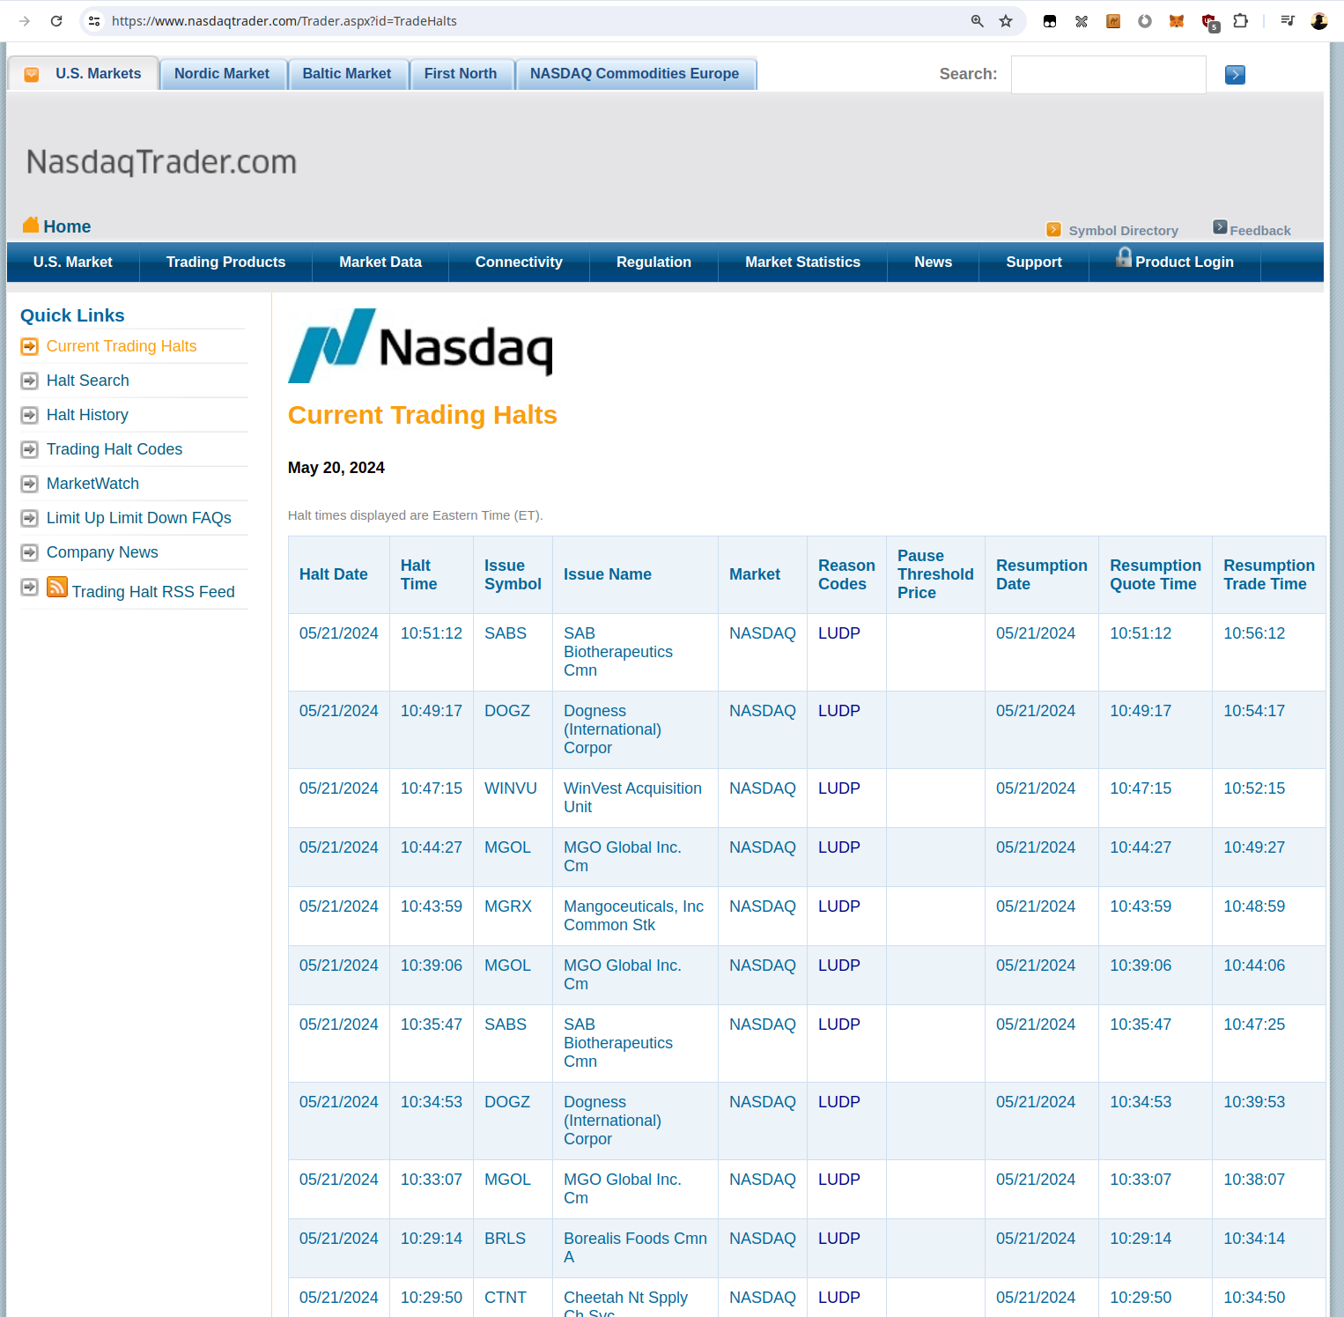Click the Feedback arrow icon
This screenshot has width=1344, height=1317.
tap(1220, 226)
